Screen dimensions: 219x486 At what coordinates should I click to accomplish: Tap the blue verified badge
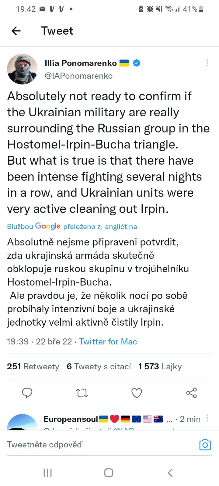click(137, 63)
